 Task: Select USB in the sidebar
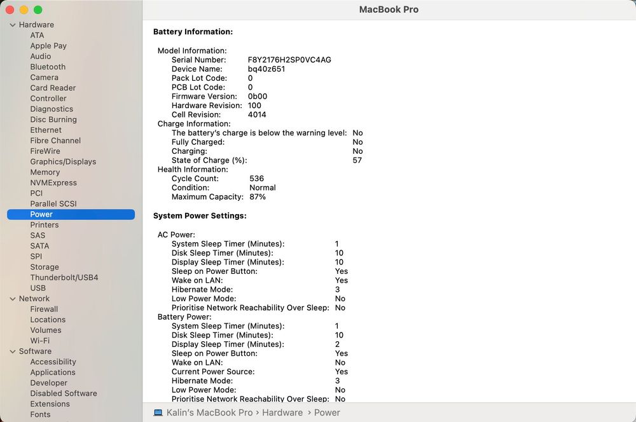tap(38, 289)
